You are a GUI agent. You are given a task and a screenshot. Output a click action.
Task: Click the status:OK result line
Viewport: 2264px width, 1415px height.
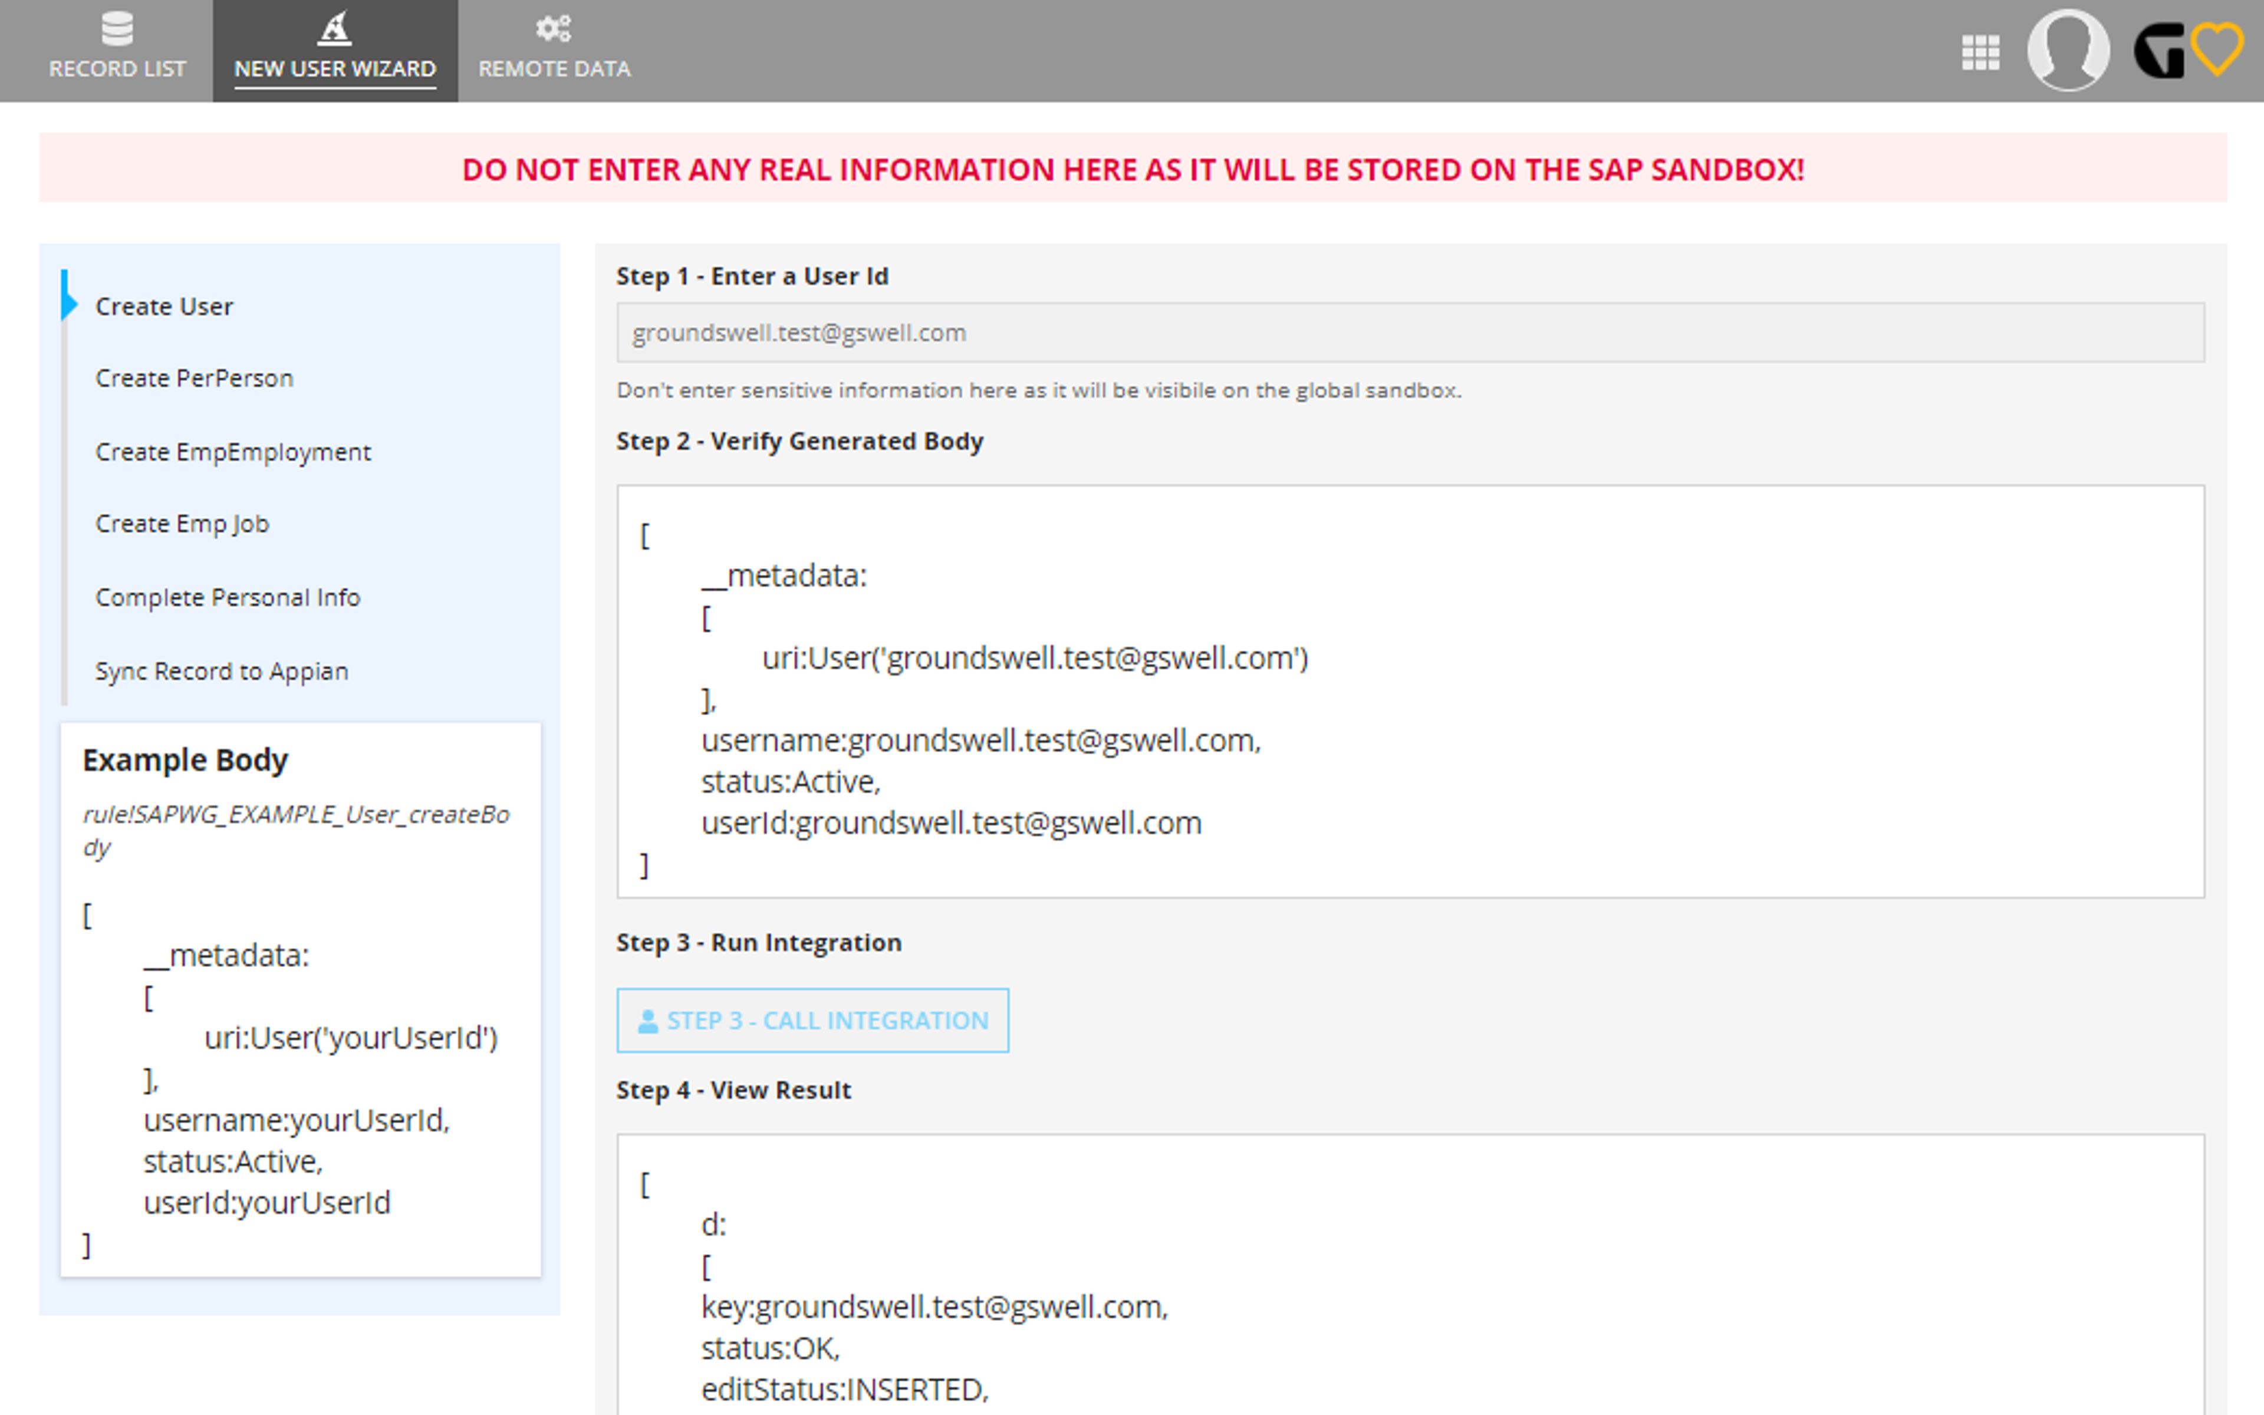[771, 1348]
